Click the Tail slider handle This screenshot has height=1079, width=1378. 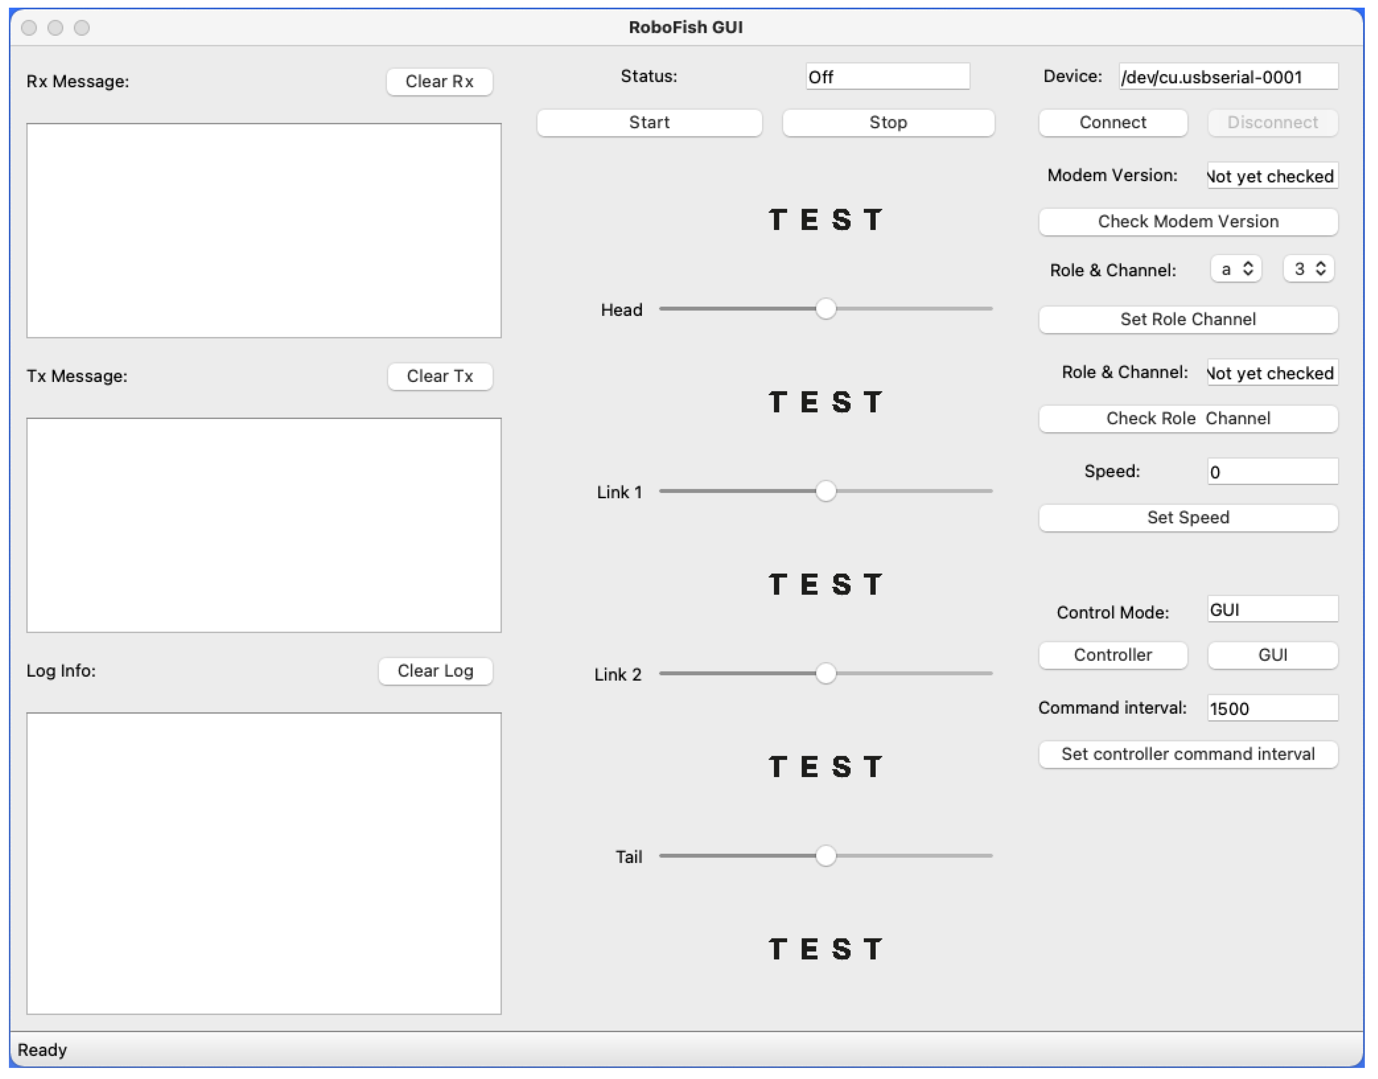825,856
